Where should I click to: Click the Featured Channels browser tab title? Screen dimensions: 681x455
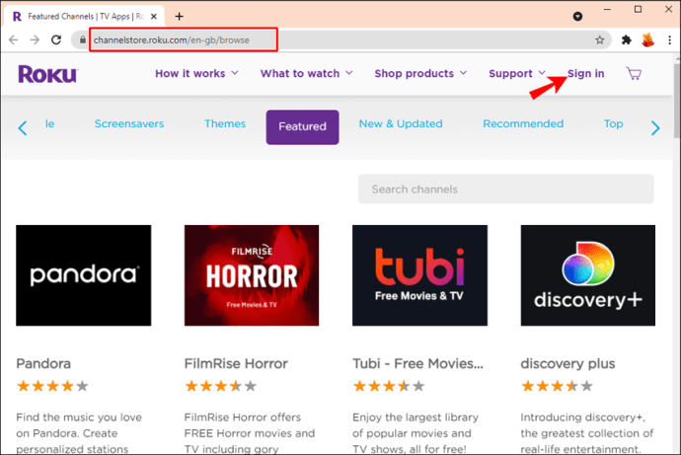(x=86, y=17)
